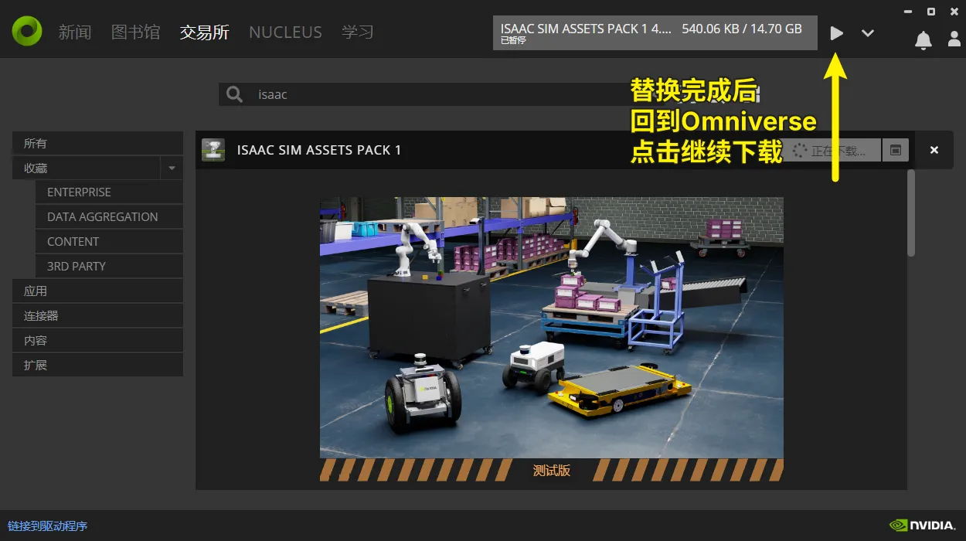The image size is (966, 541).
Task: Select the CONTENT subcategory
Action: (109, 242)
